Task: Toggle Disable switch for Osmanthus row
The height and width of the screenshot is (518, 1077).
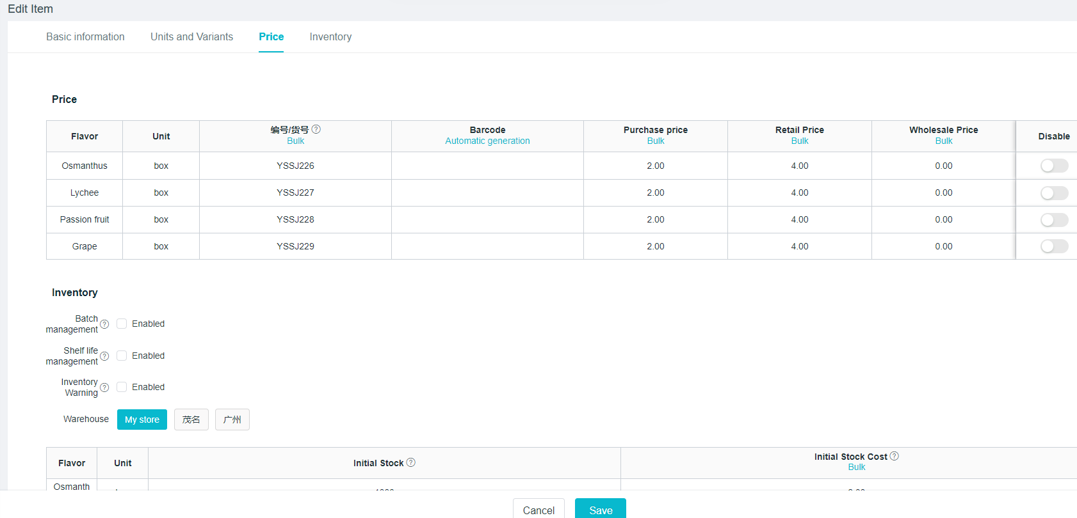Action: pos(1053,166)
